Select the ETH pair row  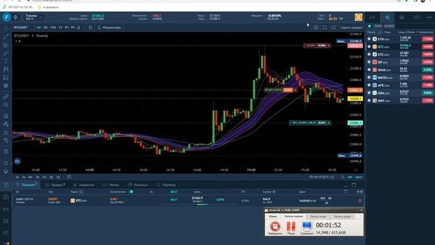400,39
